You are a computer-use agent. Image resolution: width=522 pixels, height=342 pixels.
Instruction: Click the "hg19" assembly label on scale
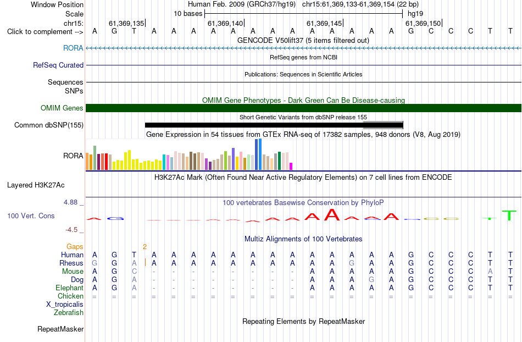[x=415, y=14]
